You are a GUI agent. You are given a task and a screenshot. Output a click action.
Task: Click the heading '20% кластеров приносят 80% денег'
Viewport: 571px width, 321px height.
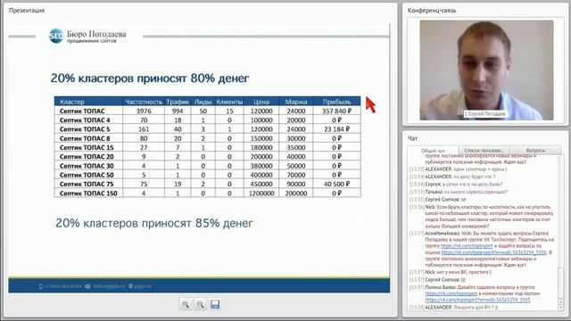coord(150,78)
